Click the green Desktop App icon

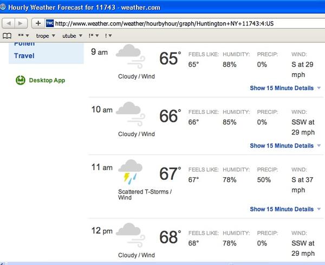(x=21, y=80)
